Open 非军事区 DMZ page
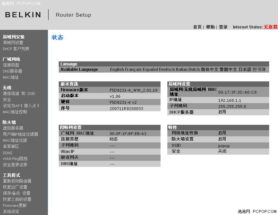 pos(11,146)
